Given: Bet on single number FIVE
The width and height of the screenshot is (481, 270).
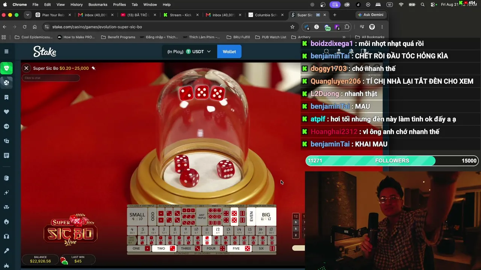Looking at the screenshot, I should coord(239,249).
